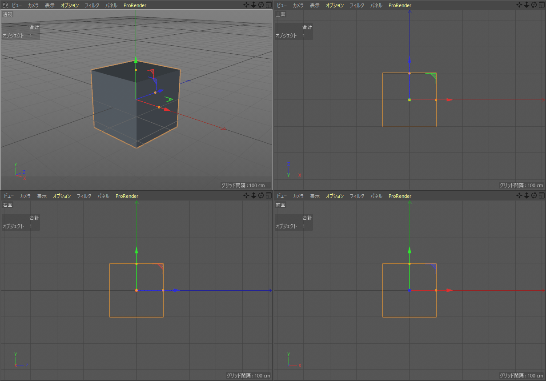
Task: Click green Y-axis arrowhead in right viewport
Action: [x=136, y=250]
